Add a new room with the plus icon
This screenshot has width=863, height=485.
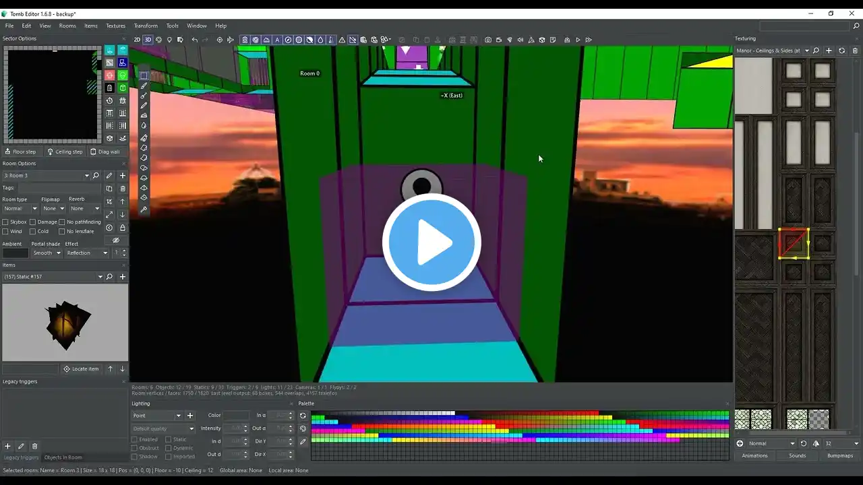(123, 176)
